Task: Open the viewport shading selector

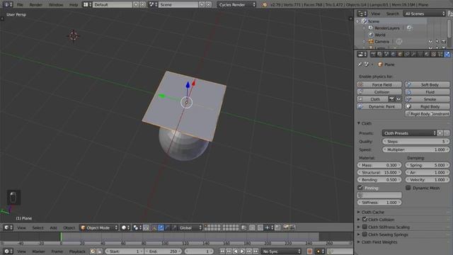Action: click(125, 228)
